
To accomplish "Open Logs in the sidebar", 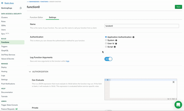I will pyautogui.click(x=3, y=75).
